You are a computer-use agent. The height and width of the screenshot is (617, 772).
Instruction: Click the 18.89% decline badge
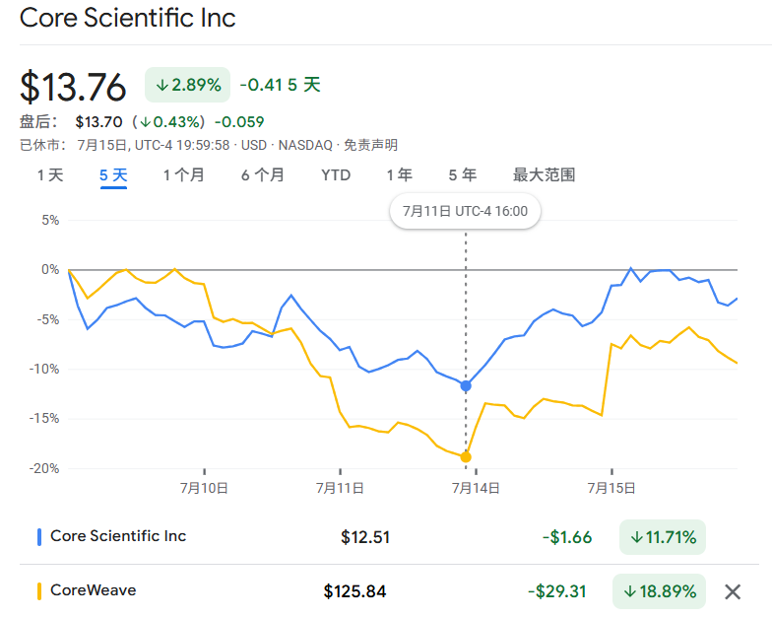[x=659, y=591]
